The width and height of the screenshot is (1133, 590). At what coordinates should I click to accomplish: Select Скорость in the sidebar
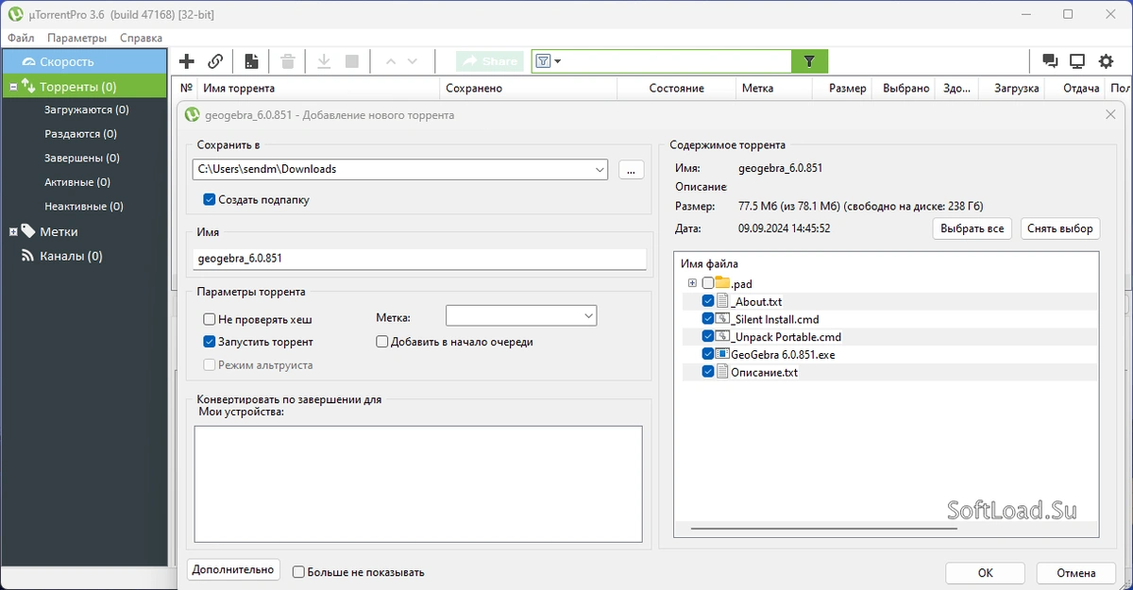coord(84,61)
